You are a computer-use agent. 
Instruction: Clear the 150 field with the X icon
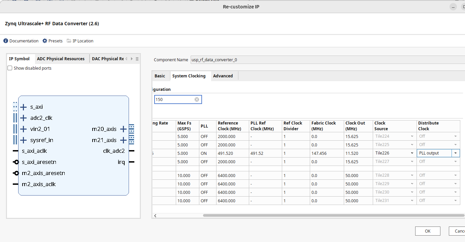pyautogui.click(x=197, y=100)
